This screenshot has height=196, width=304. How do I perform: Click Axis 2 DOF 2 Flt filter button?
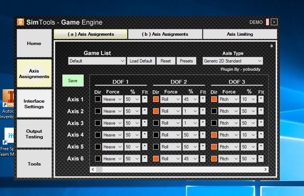203,111
